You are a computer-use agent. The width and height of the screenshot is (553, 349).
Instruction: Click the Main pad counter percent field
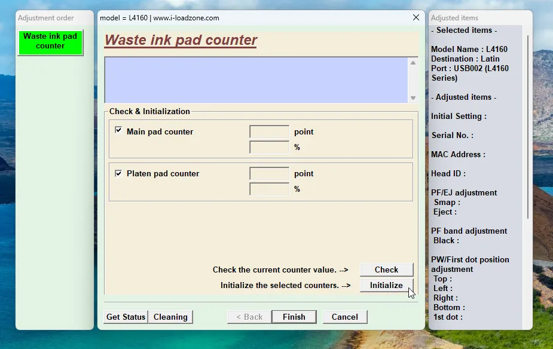click(x=269, y=147)
